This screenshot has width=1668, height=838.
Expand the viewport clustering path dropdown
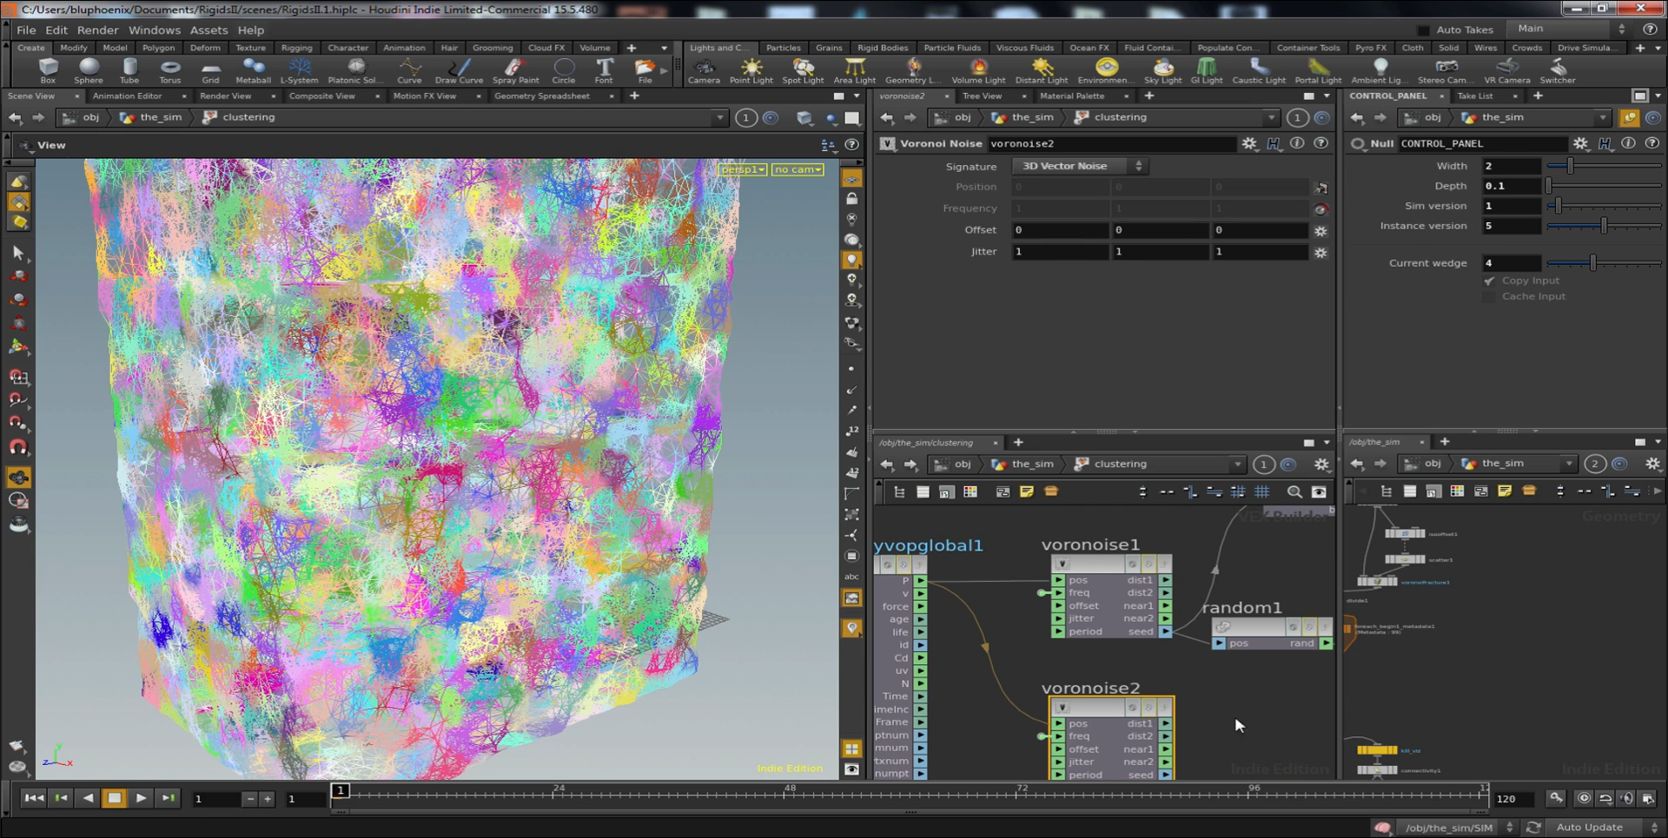click(719, 117)
